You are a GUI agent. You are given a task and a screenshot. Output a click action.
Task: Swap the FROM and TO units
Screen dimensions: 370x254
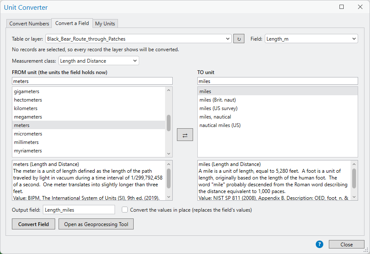click(185, 135)
